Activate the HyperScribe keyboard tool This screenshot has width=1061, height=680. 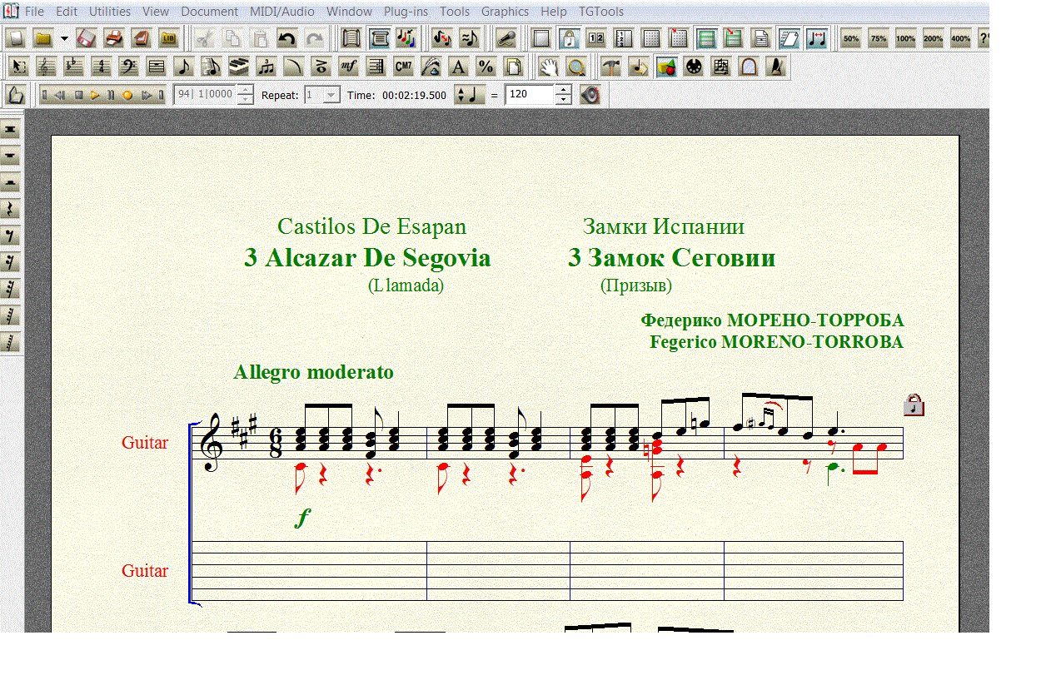pos(239,67)
